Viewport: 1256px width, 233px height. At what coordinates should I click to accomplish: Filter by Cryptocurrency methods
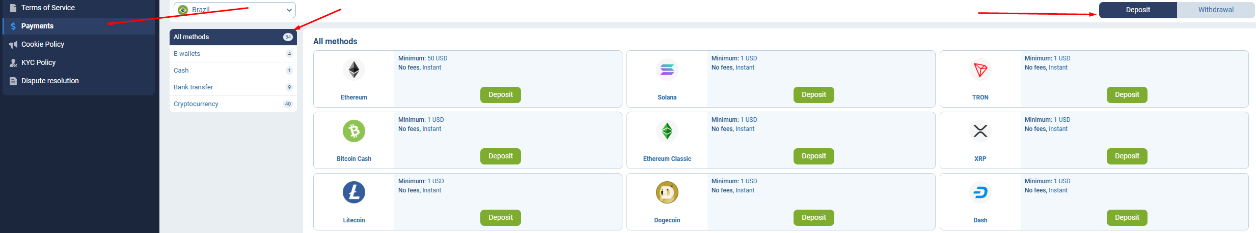233,104
